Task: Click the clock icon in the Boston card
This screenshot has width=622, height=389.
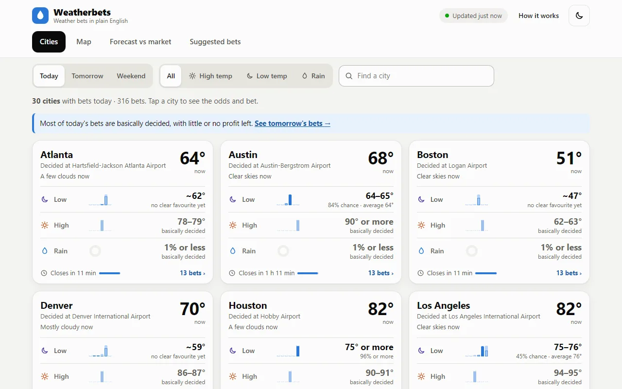Action: tap(420, 273)
